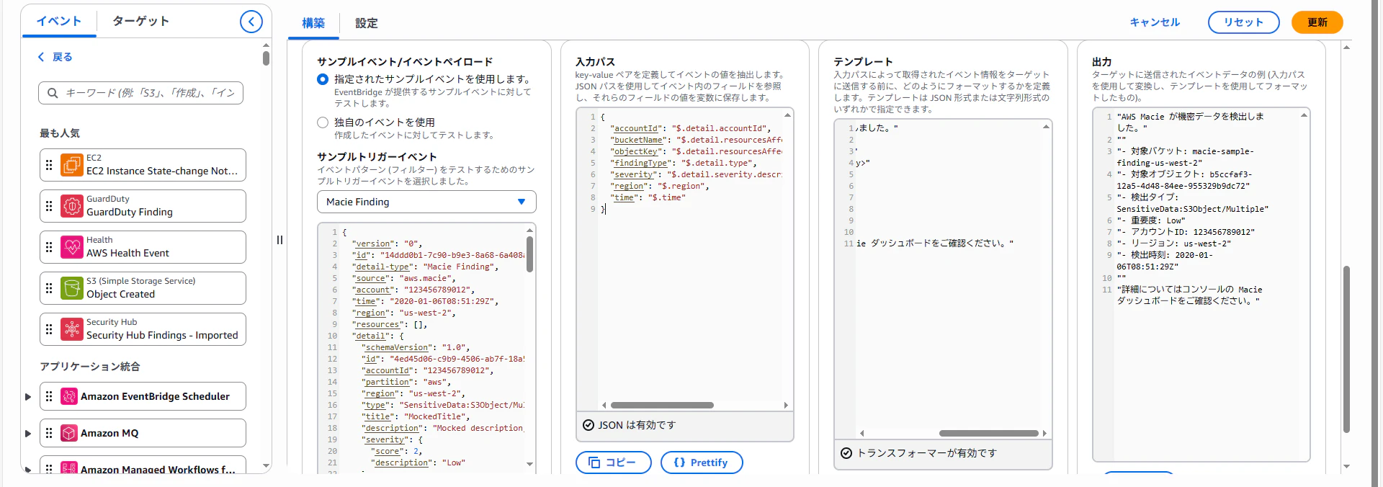Viewport: 1383px width, 487px height.
Task: Switch to the 設定 tab
Action: coord(366,23)
